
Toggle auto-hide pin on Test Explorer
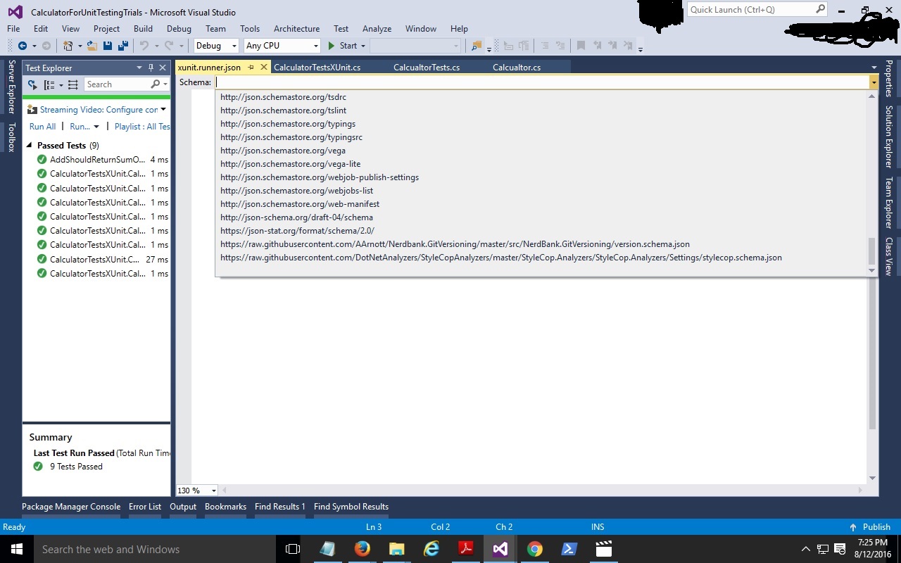[151, 68]
